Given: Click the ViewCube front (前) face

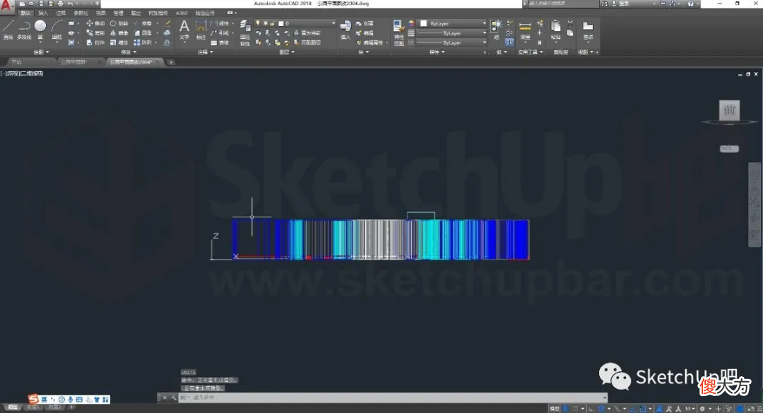Looking at the screenshot, I should (729, 110).
